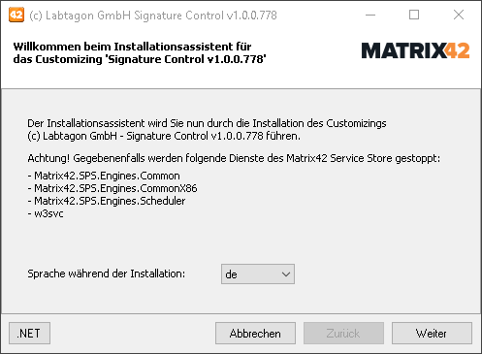The width and height of the screenshot is (482, 354).
Task: Continue with the Weiter button
Action: [x=432, y=333]
